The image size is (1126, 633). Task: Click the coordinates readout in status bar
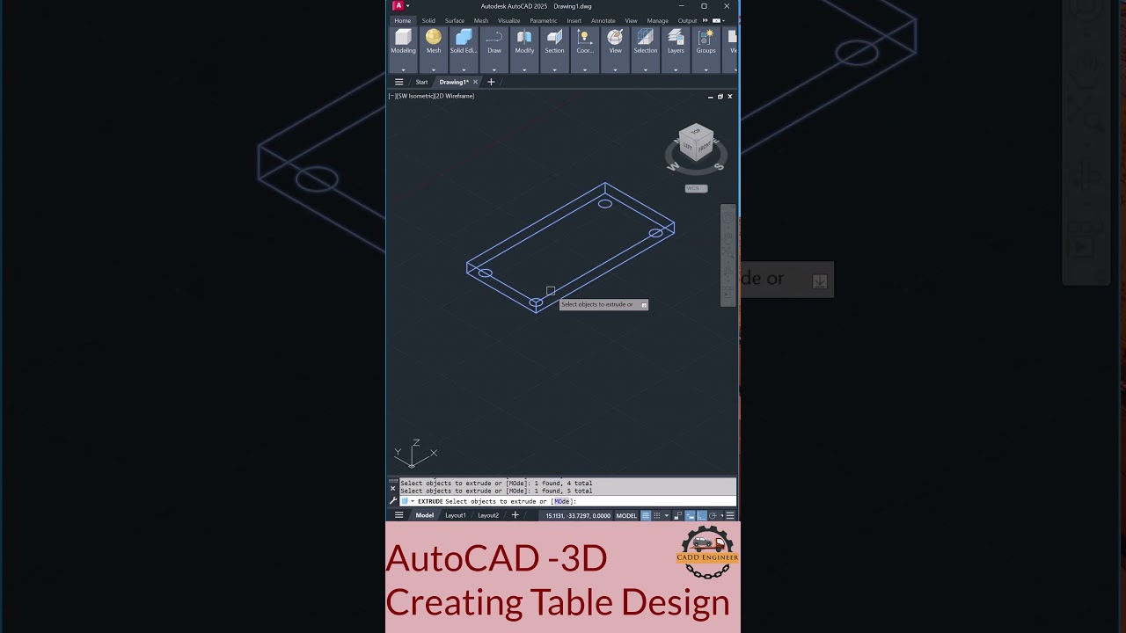point(578,515)
